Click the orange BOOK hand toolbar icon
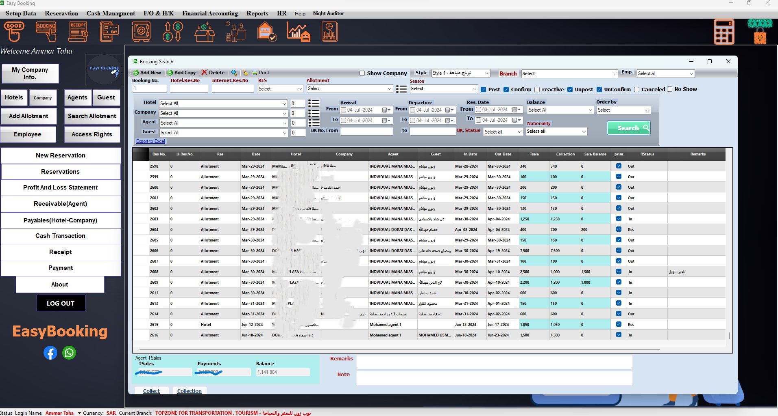778x416 pixels. (14, 32)
